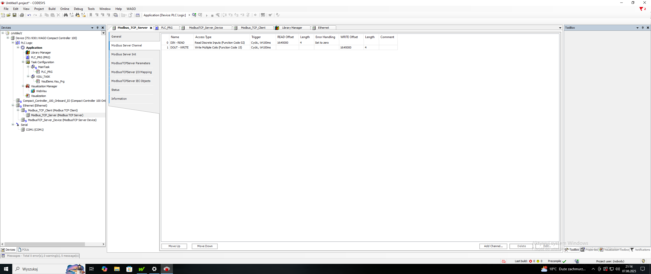Image resolution: width=651 pixels, height=274 pixels.
Task: Pin the Devices panel
Action: point(97,28)
